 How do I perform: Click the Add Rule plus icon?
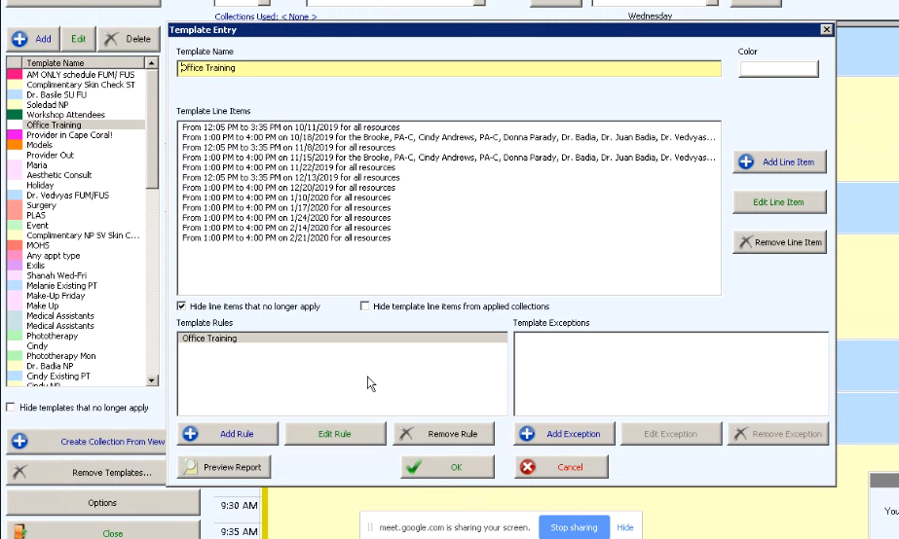click(191, 434)
